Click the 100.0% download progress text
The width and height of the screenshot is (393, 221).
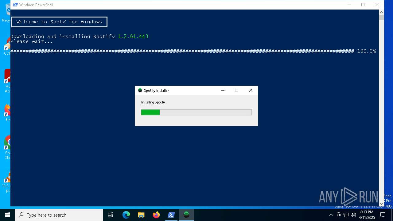[x=367, y=51]
